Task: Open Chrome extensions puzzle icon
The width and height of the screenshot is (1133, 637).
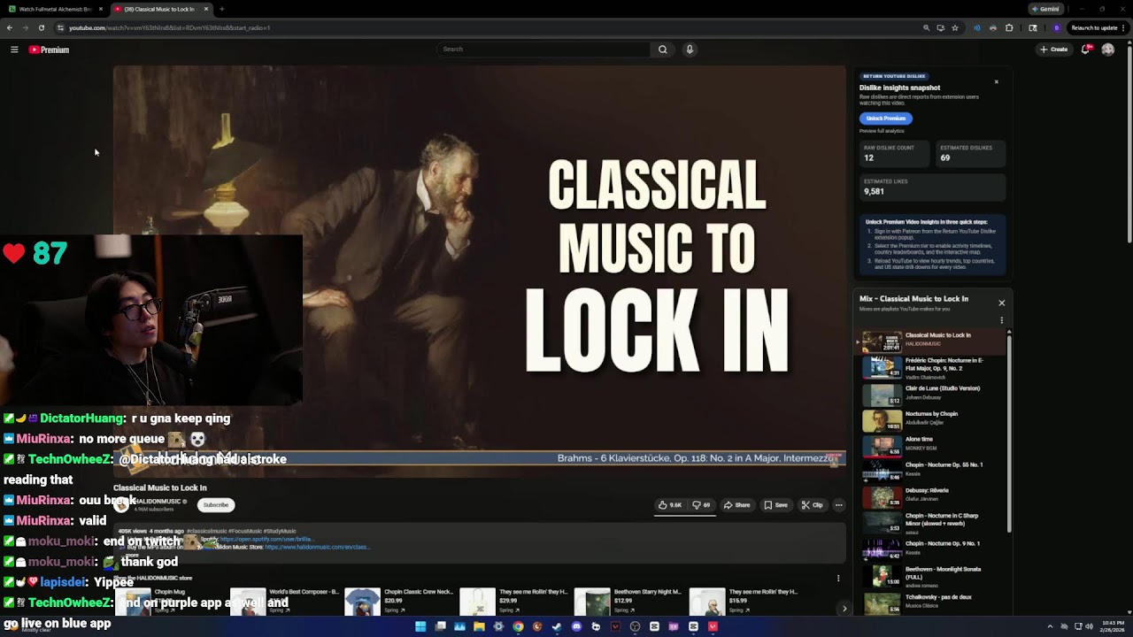Action: (1009, 27)
